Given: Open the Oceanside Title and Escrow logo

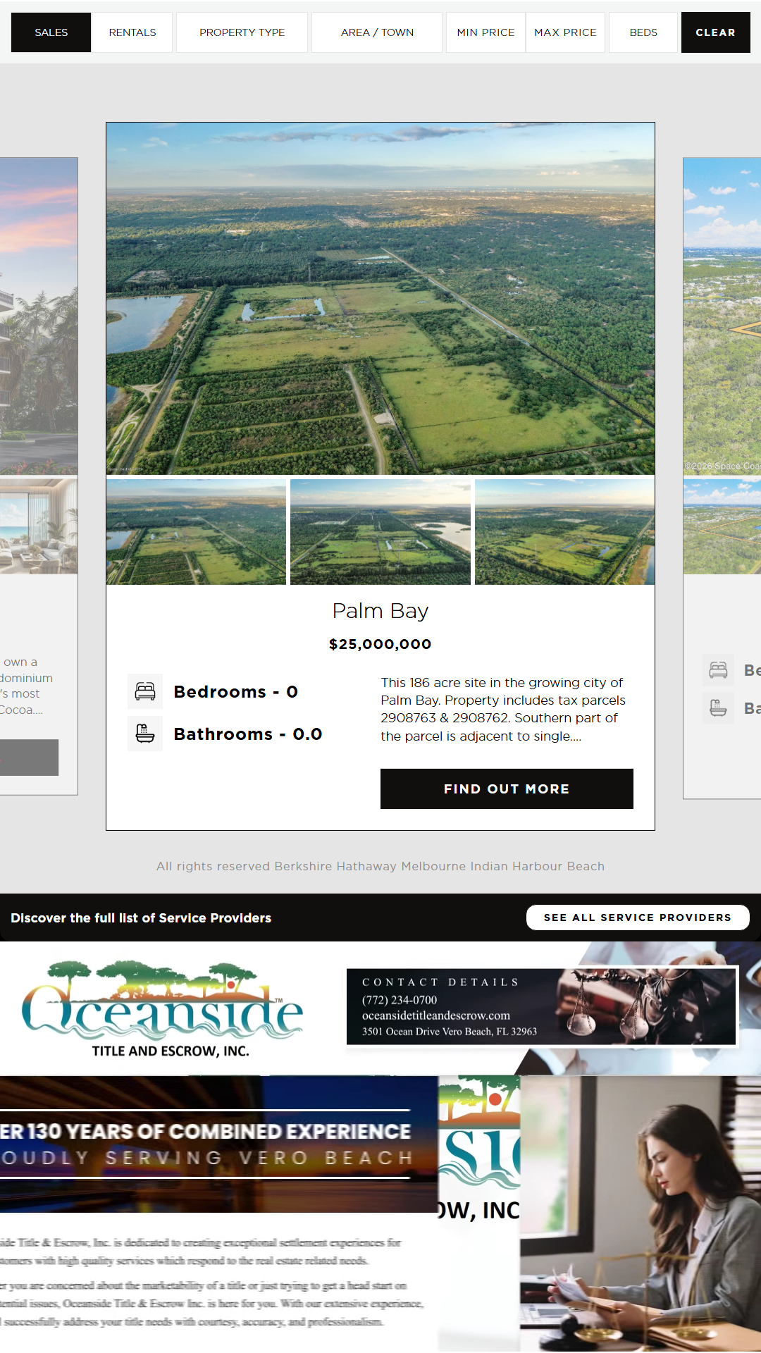Looking at the screenshot, I should 163,1008.
